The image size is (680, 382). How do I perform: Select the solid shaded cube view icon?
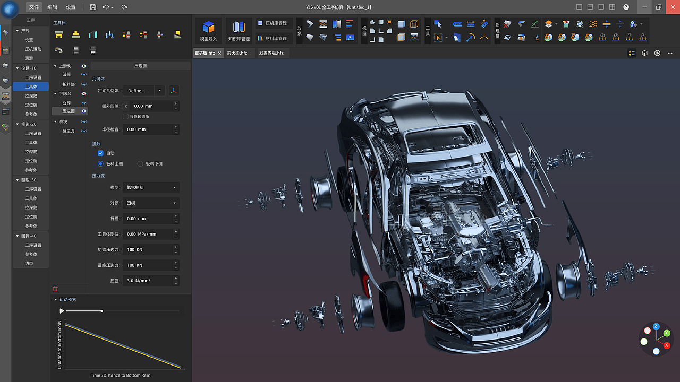[x=401, y=24]
